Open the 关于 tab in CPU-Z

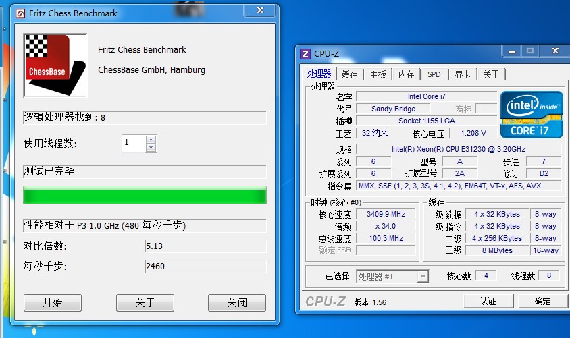[491, 74]
